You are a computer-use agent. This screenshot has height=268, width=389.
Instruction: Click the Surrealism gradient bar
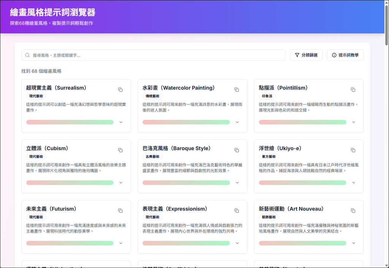point(70,122)
